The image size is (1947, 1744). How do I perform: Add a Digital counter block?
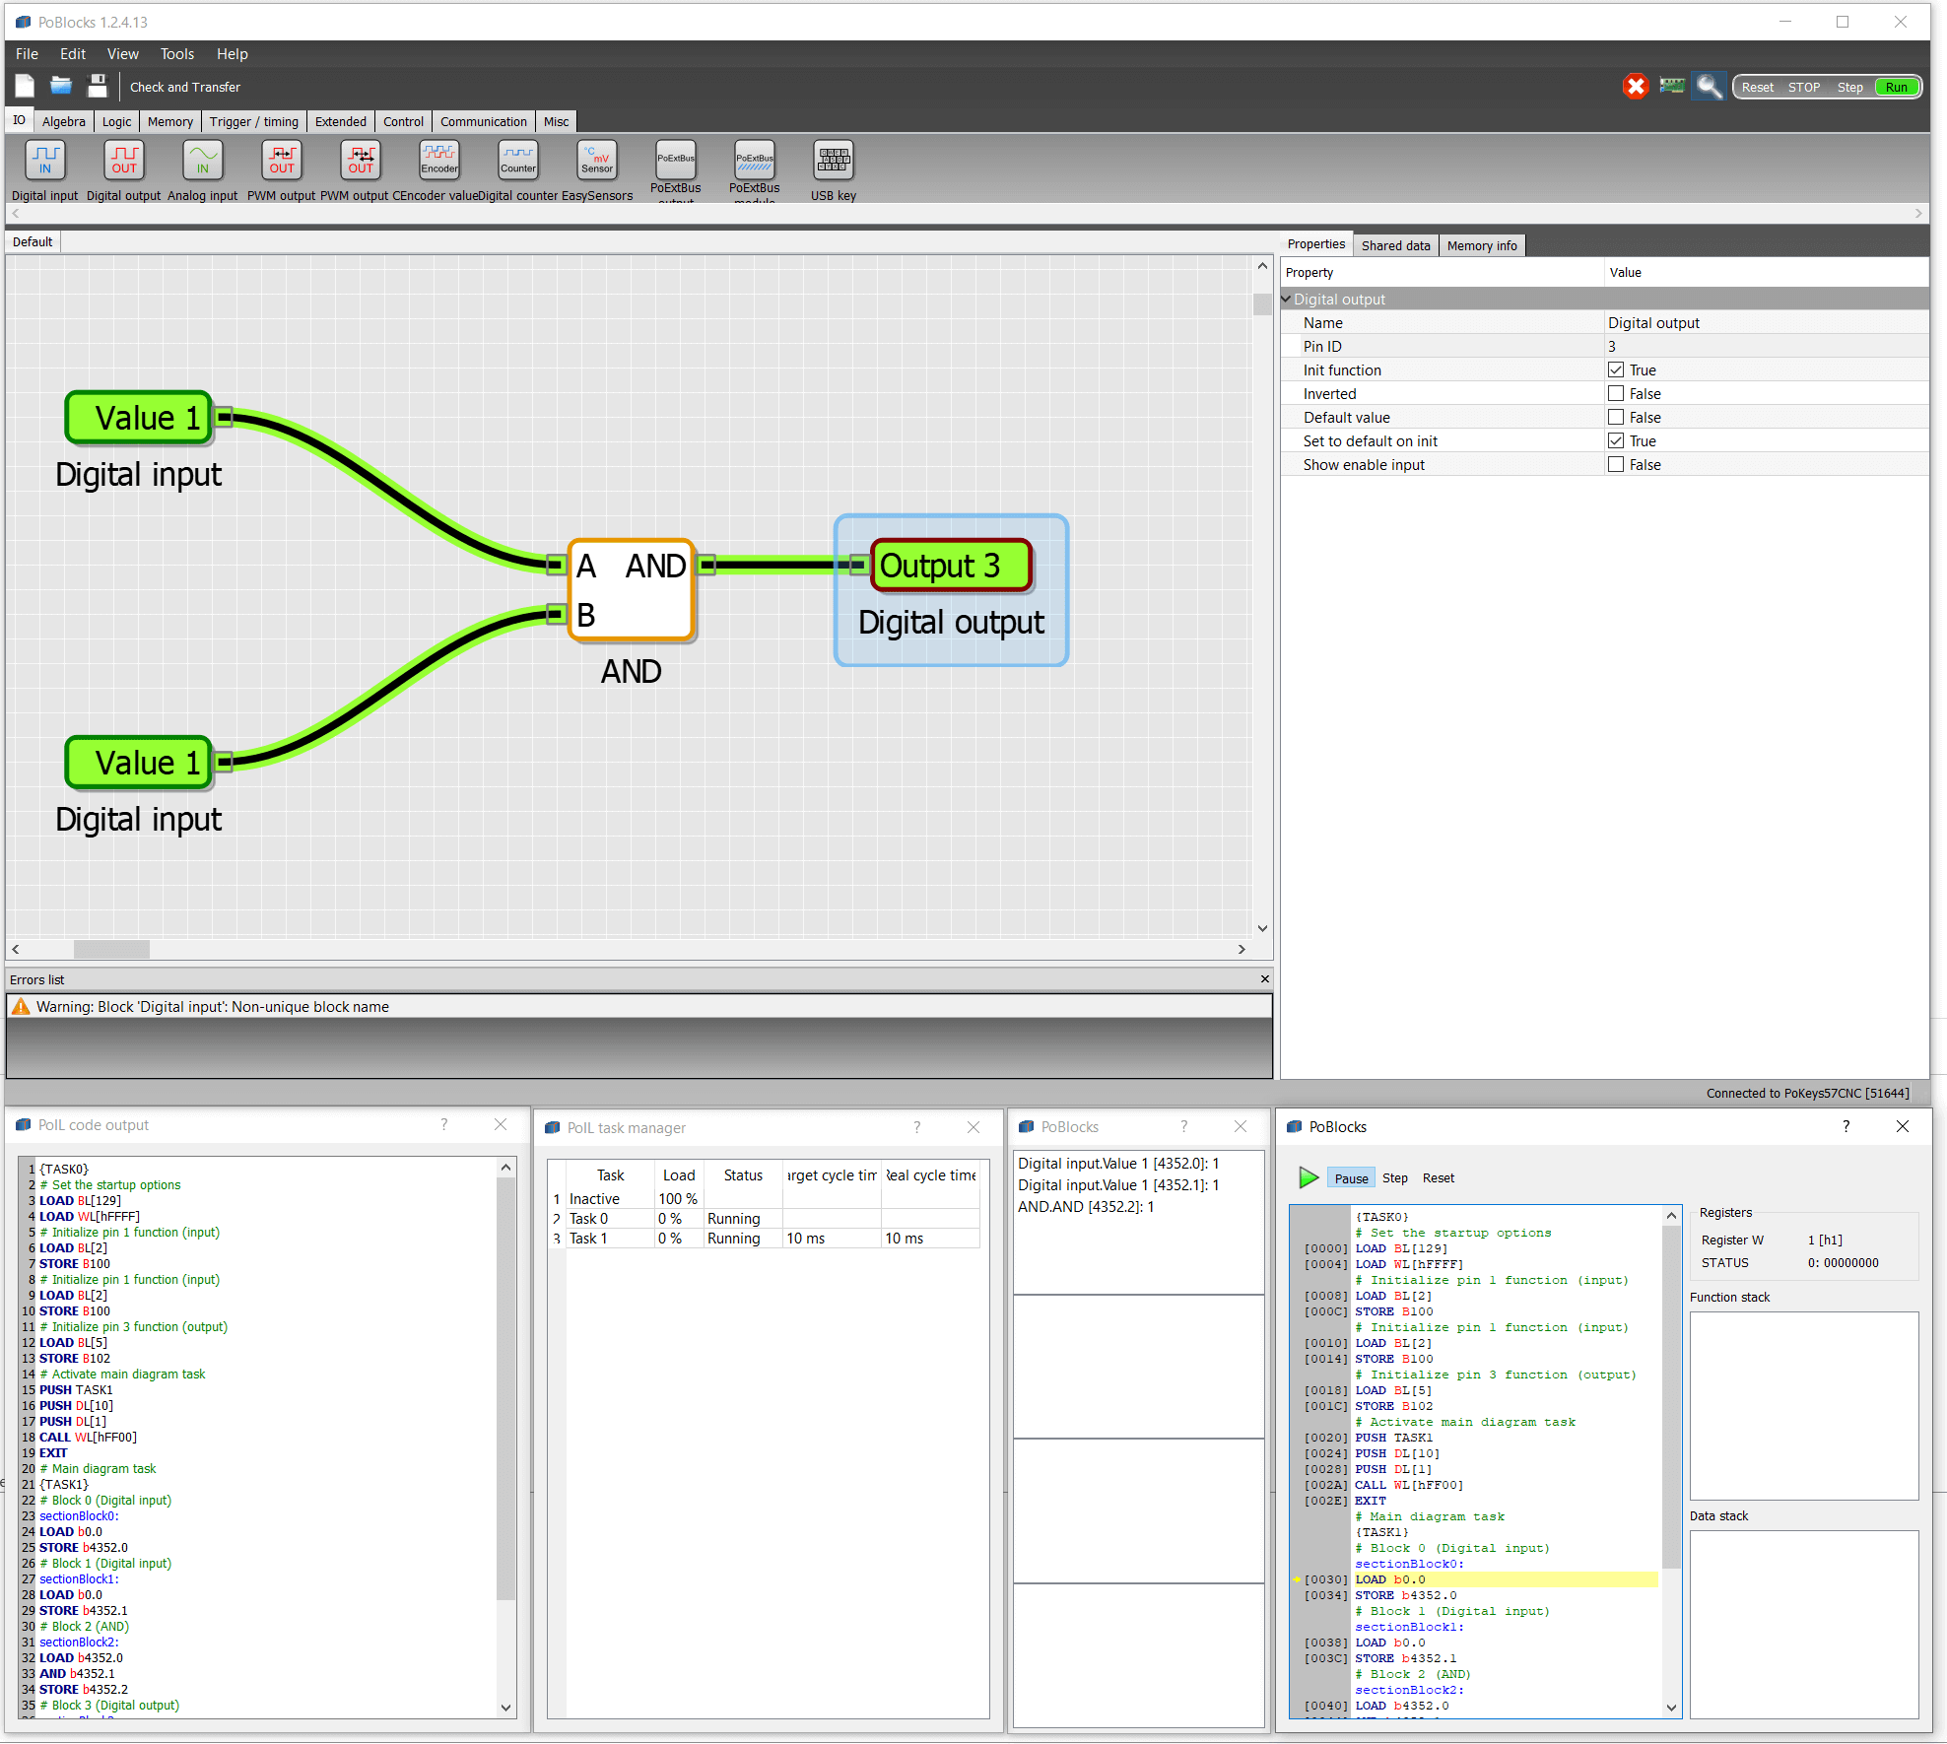coord(518,160)
